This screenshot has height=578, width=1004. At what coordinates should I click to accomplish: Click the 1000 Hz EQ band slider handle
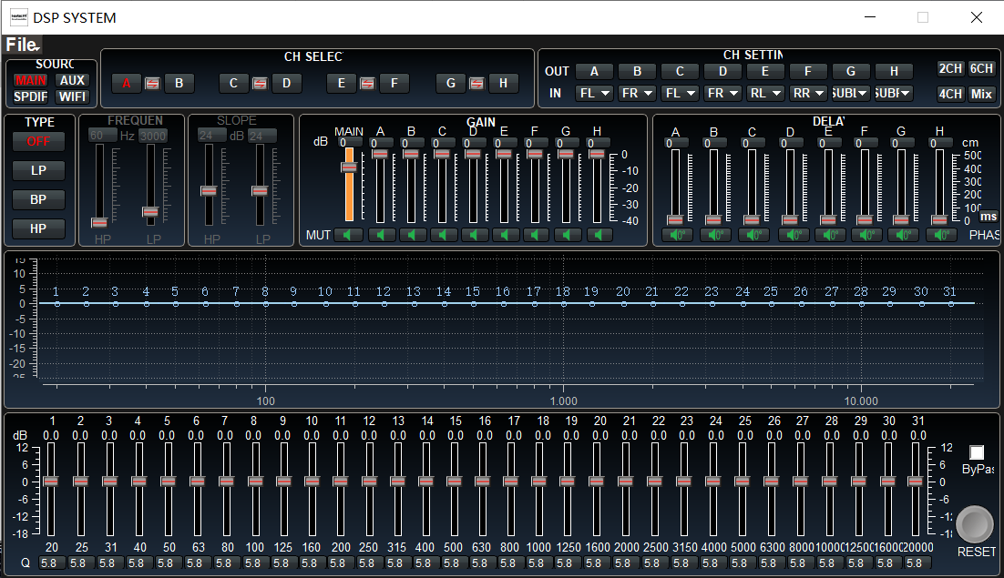(x=539, y=482)
